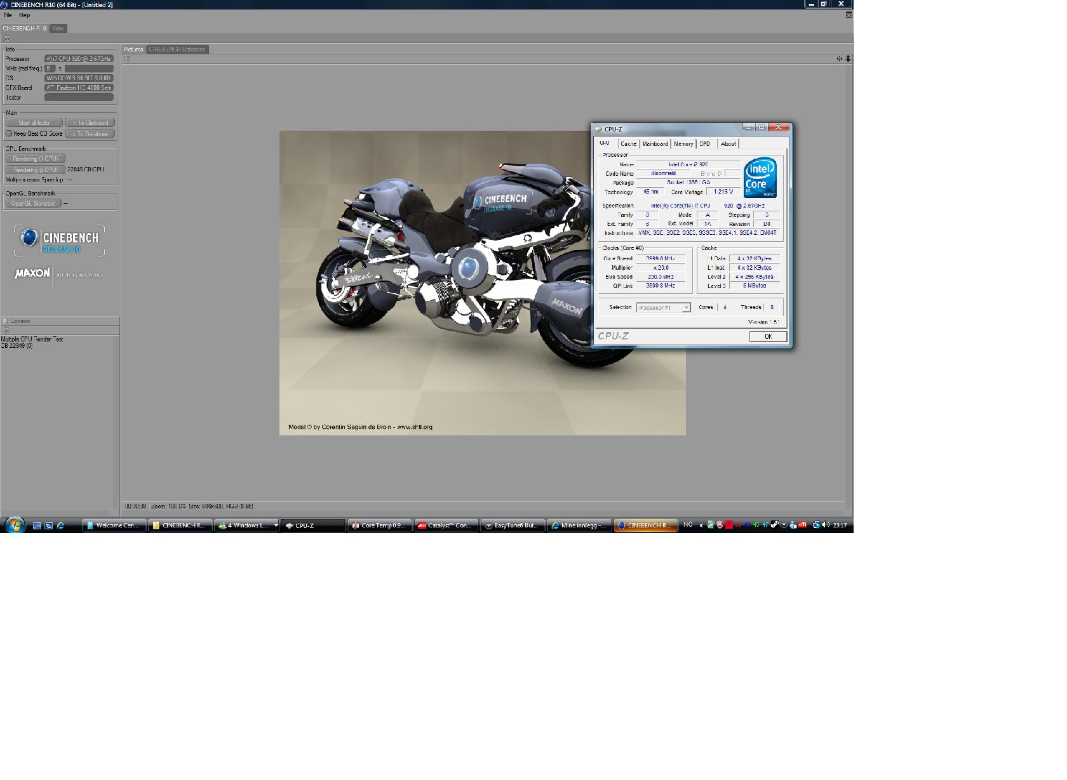Click the 22849 CB-CPU score text
The image size is (1067, 780).
[x=86, y=170]
